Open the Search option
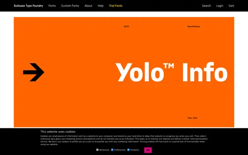The image size is (248, 155). (207, 6)
